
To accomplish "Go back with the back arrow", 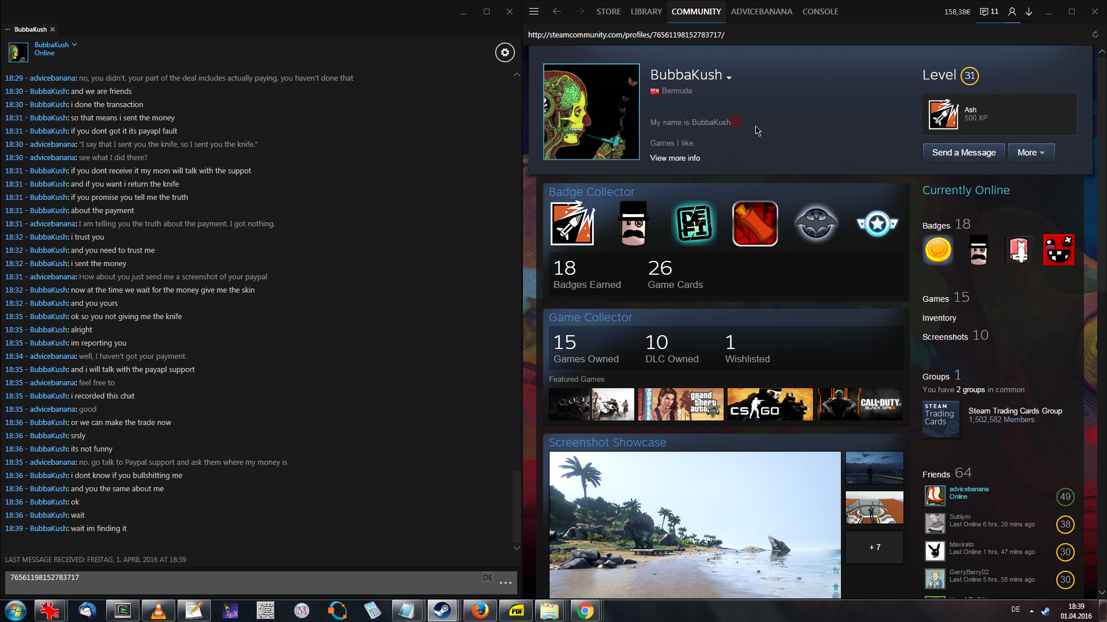I will [556, 12].
